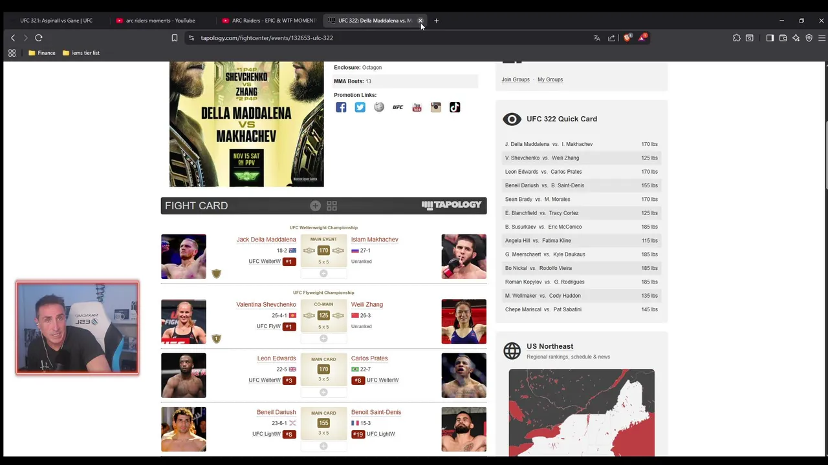The image size is (828, 465).
Task: Switch Fight Card to grid view icon
Action: [x=332, y=205]
